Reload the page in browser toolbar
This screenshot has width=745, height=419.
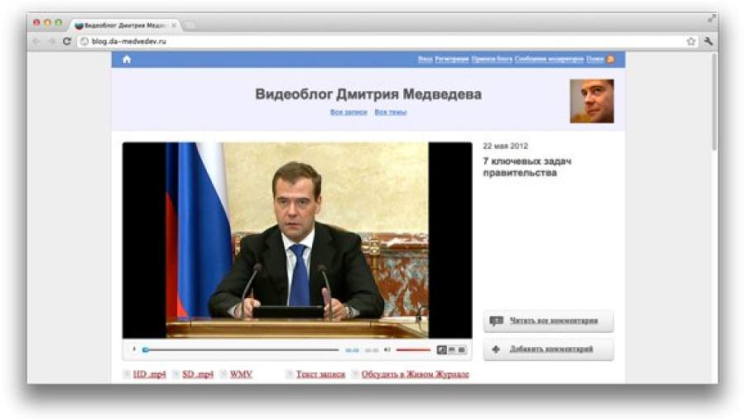click(67, 41)
